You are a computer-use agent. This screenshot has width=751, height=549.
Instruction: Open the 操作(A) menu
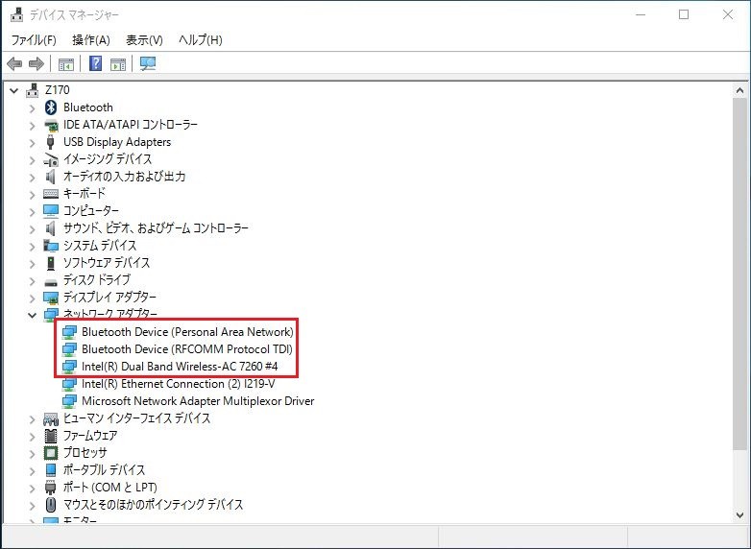pos(91,39)
